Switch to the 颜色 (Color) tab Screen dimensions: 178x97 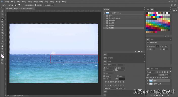coord(148,10)
